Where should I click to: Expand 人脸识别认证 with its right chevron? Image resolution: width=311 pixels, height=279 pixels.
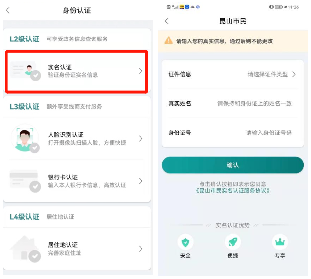pos(141,139)
